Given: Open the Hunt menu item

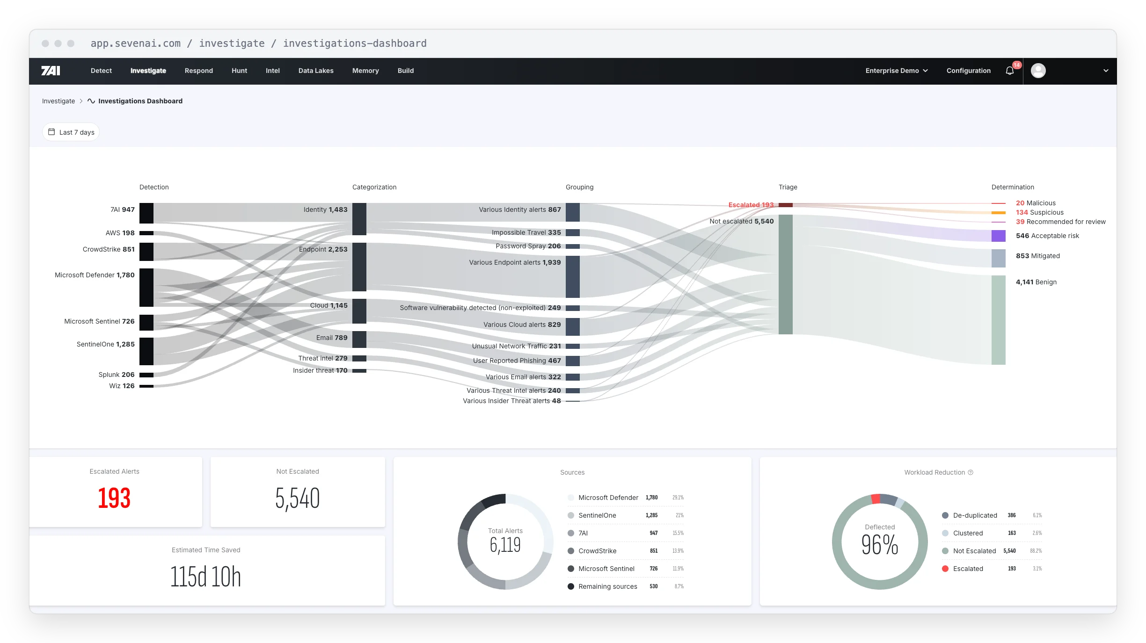Looking at the screenshot, I should [x=239, y=71].
